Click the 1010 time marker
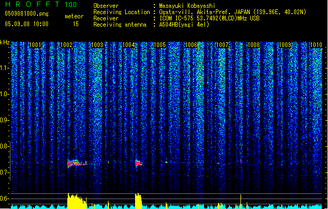The width and height of the screenshot is (328, 209). [x=316, y=45]
